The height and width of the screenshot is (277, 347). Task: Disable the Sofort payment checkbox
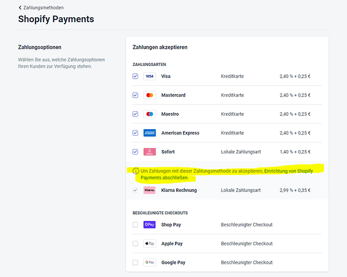click(135, 152)
